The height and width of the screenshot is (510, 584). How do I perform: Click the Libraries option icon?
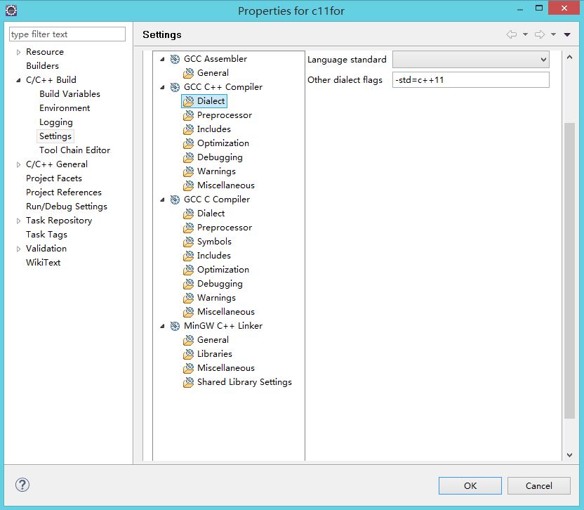pos(188,354)
